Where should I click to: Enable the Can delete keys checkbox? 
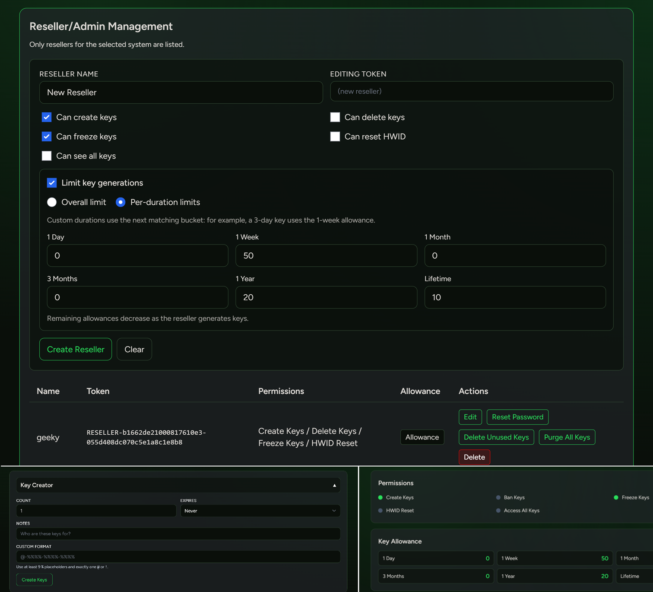[x=335, y=117]
